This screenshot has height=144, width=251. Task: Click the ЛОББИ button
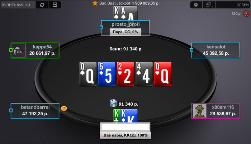click(242, 5)
